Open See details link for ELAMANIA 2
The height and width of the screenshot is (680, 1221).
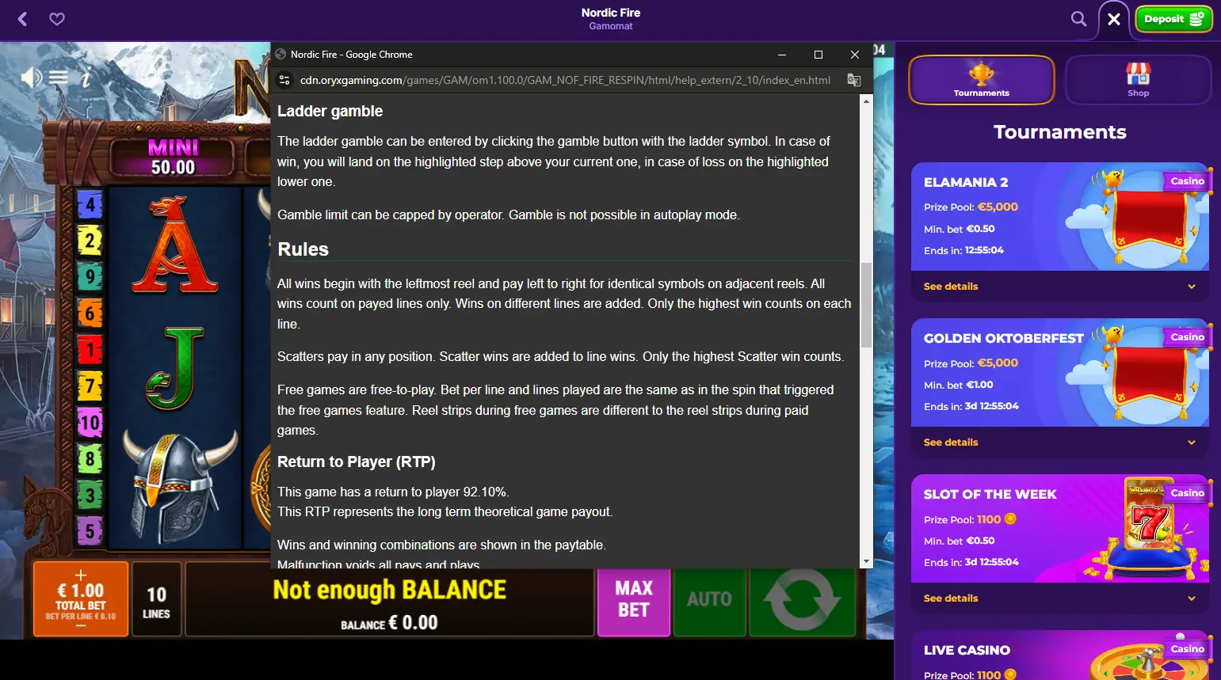pos(951,287)
